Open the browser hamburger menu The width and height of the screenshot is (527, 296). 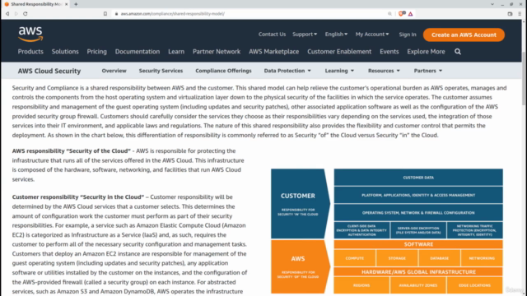(x=520, y=14)
